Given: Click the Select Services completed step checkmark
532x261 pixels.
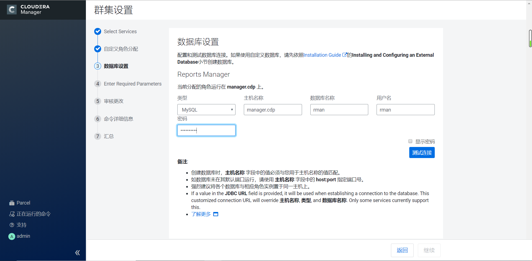Looking at the screenshot, I should pyautogui.click(x=98, y=32).
